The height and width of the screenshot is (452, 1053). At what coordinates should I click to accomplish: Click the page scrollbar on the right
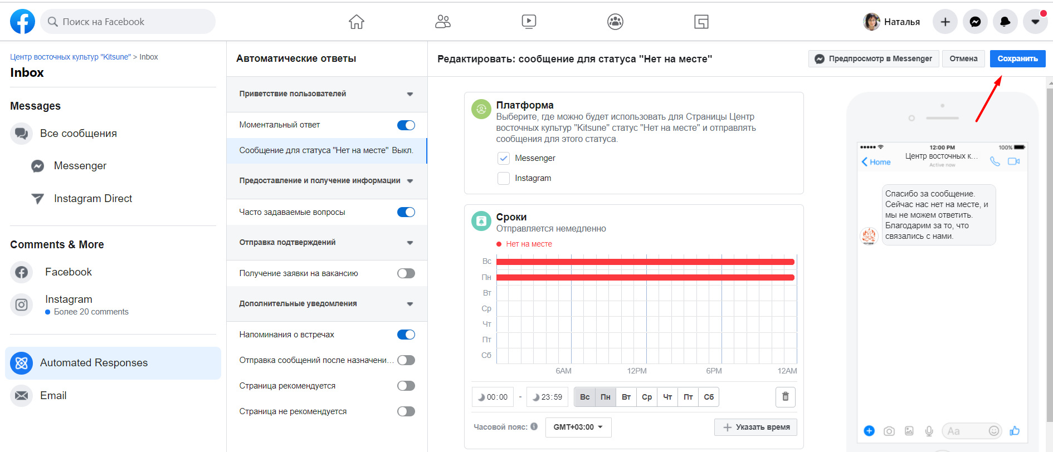pos(1050,254)
